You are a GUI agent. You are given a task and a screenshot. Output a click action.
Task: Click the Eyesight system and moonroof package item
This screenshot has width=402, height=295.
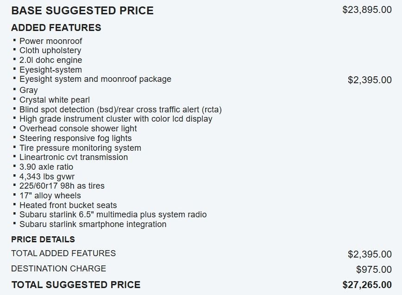95,79
